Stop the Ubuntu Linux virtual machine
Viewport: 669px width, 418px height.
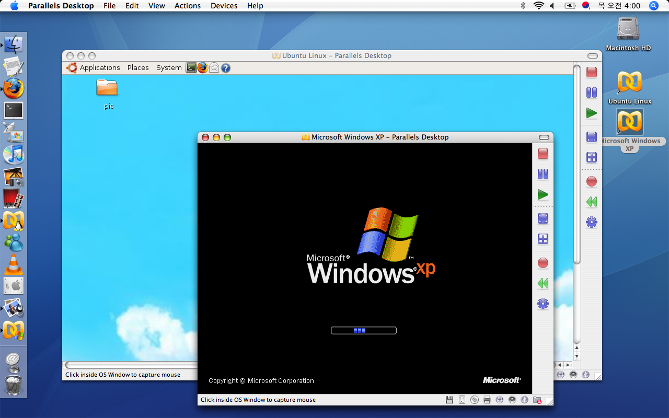point(592,72)
